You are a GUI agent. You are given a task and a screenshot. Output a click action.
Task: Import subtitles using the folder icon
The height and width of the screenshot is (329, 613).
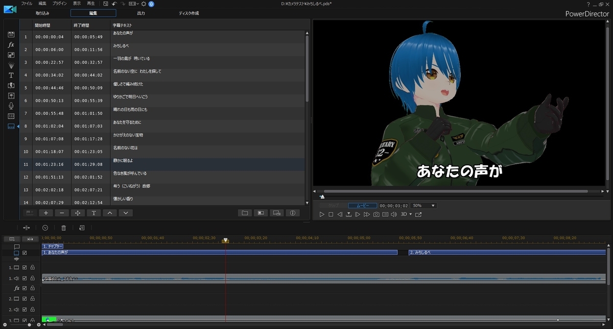pyautogui.click(x=245, y=213)
